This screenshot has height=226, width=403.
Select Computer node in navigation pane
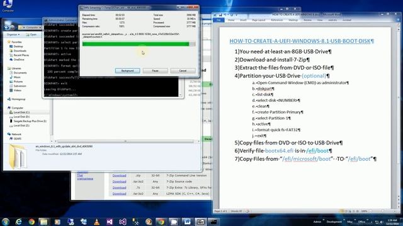pos(17,108)
